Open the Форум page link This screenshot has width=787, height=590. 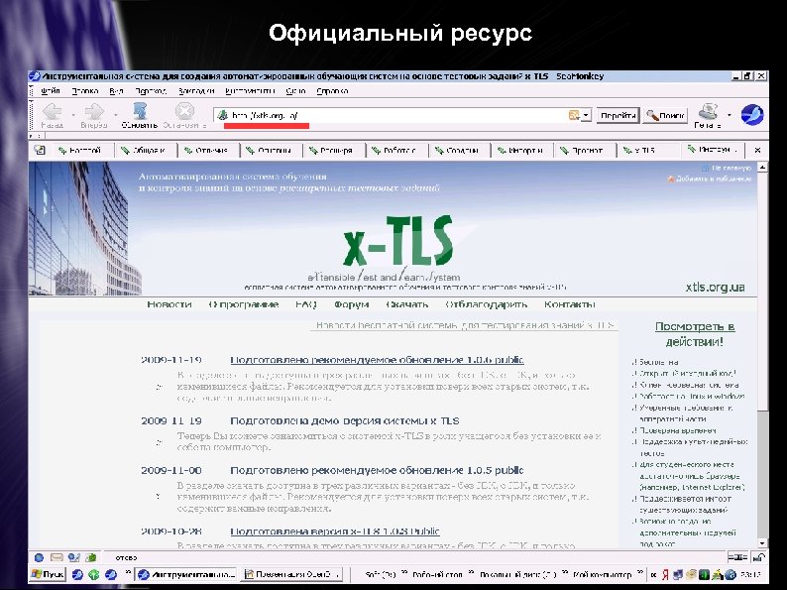point(351,304)
